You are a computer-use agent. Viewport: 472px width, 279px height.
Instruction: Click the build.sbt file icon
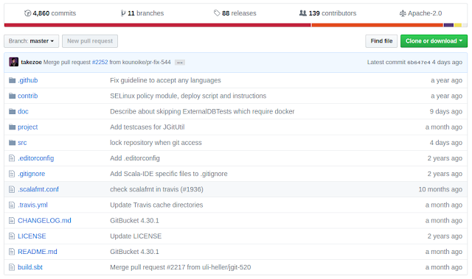[12, 267]
